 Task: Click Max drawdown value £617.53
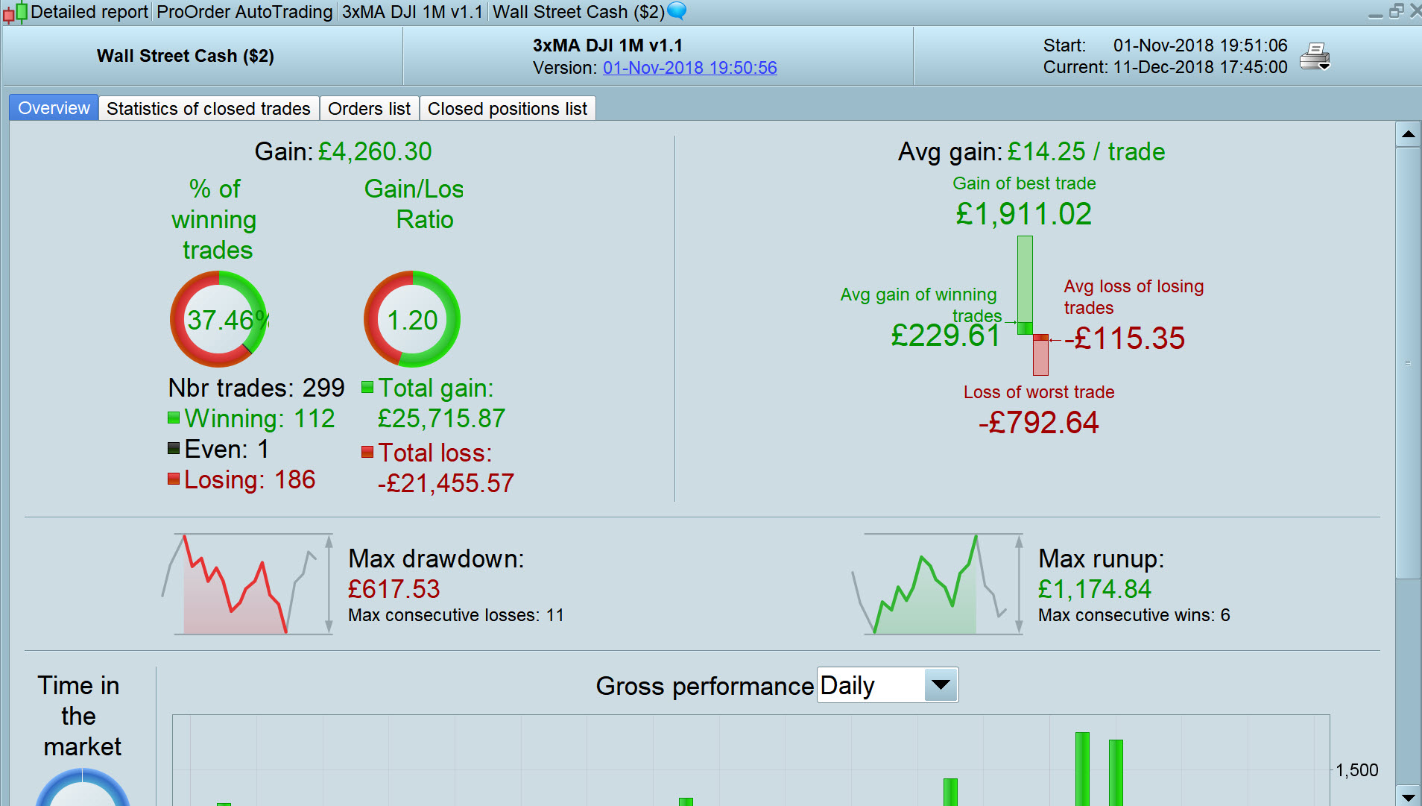[394, 589]
